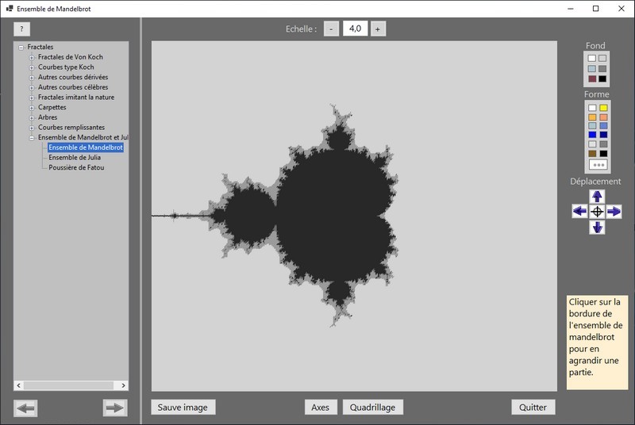Increase the Echelle with the plus button

(377, 29)
